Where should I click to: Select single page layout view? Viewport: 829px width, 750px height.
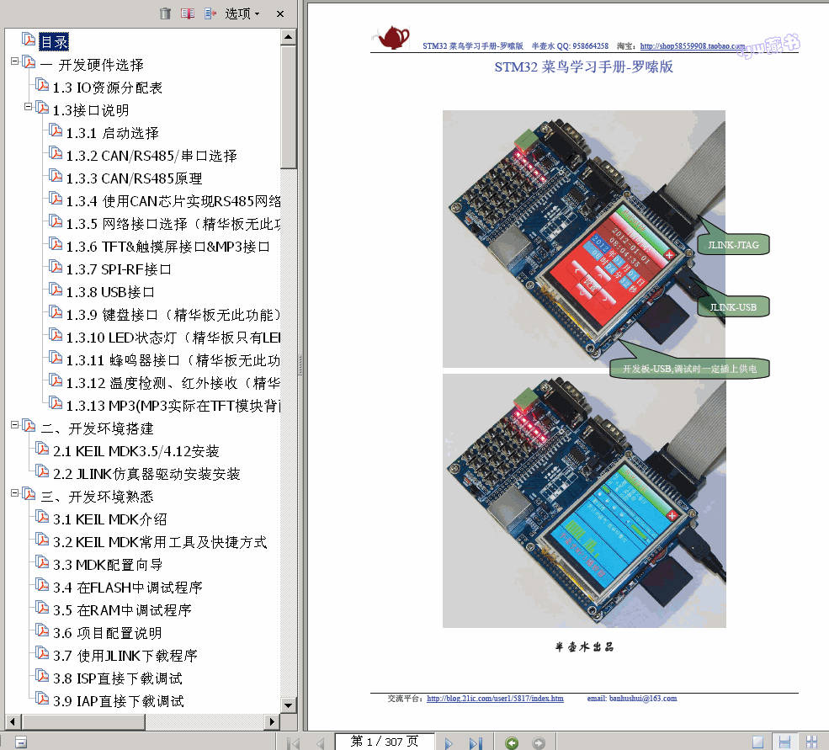(757, 742)
